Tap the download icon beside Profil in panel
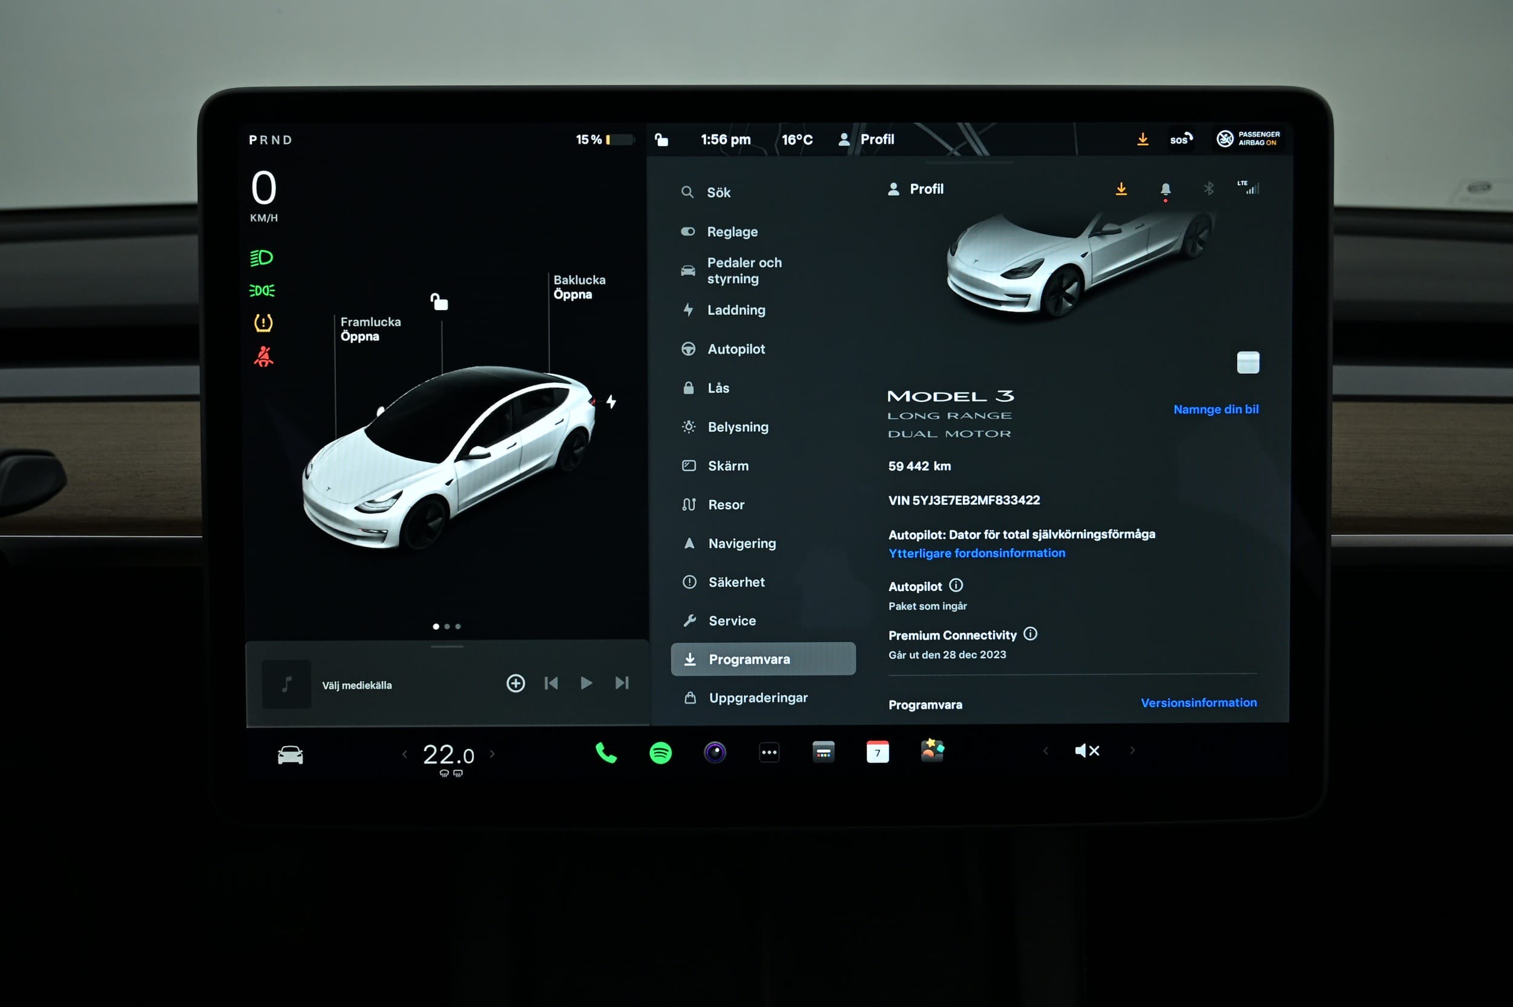Screen dimensions: 1513x1007 coord(1121,189)
